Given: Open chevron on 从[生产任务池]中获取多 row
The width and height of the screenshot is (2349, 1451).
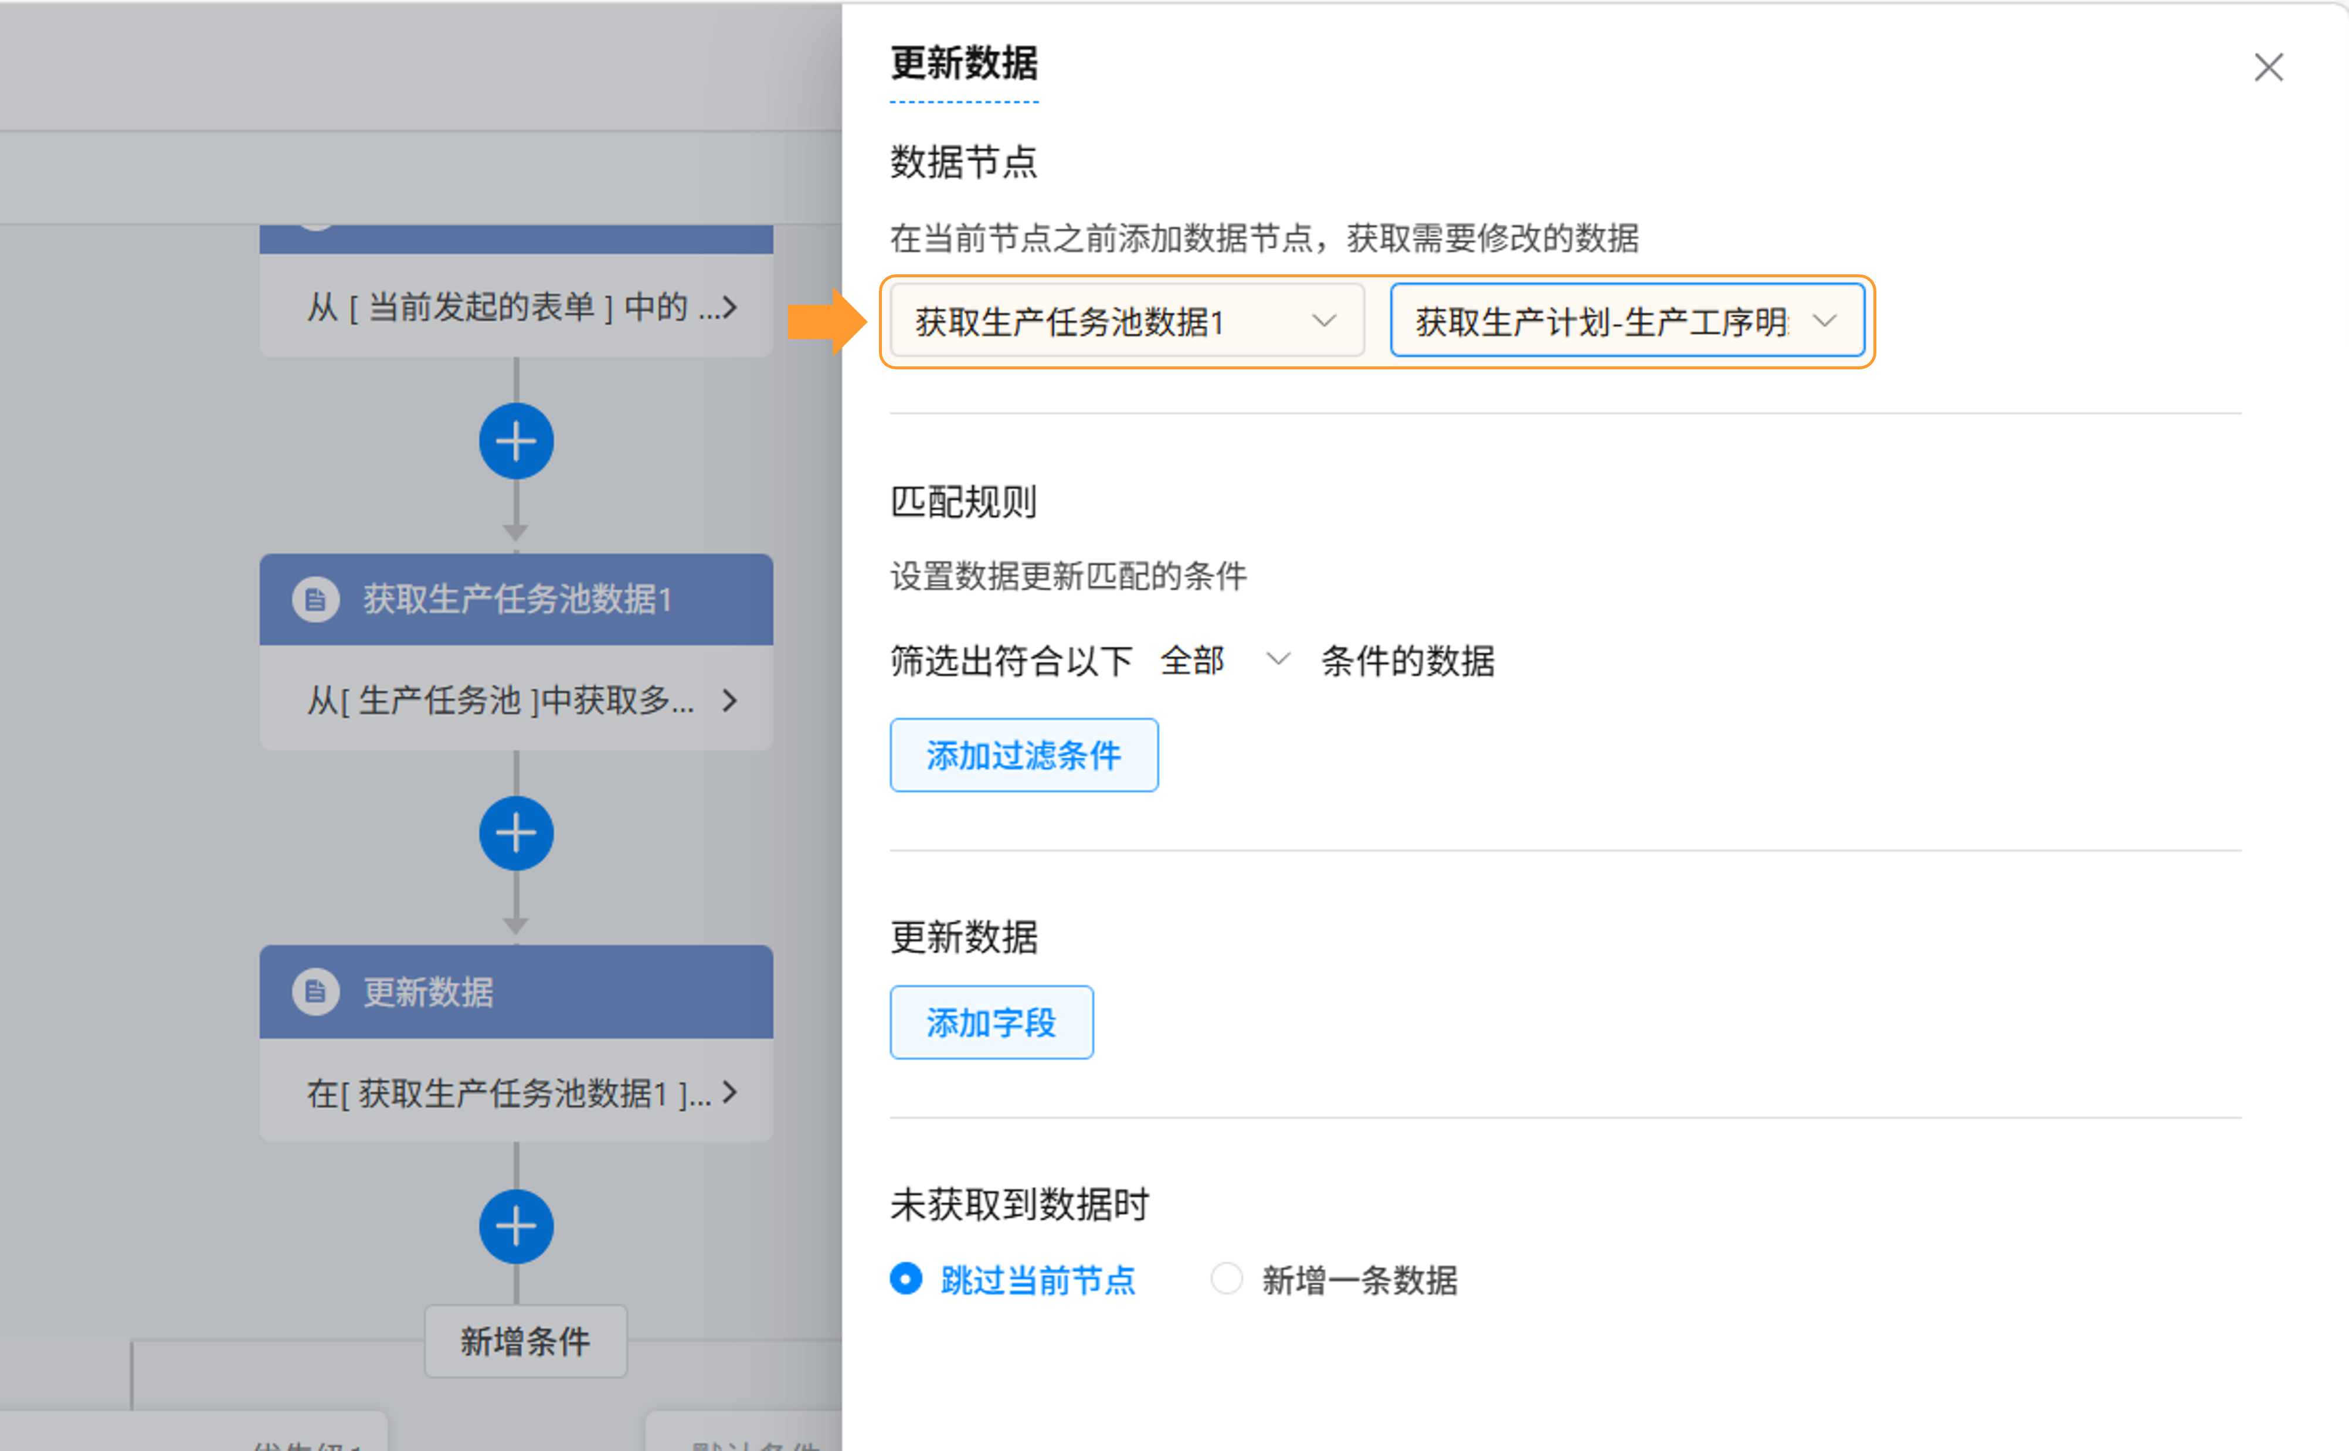Looking at the screenshot, I should 730,701.
